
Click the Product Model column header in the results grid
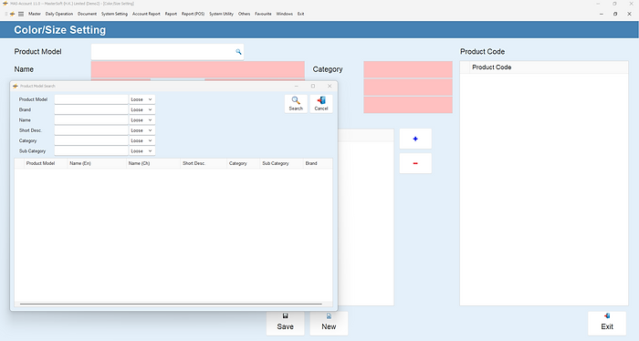point(46,163)
